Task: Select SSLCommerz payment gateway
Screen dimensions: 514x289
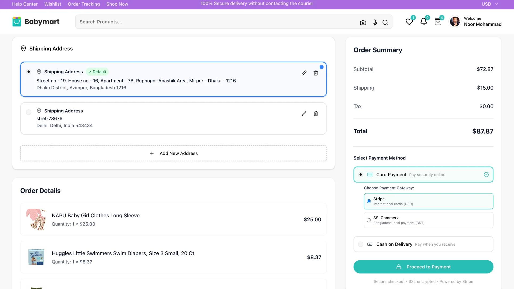Action: tap(369, 220)
